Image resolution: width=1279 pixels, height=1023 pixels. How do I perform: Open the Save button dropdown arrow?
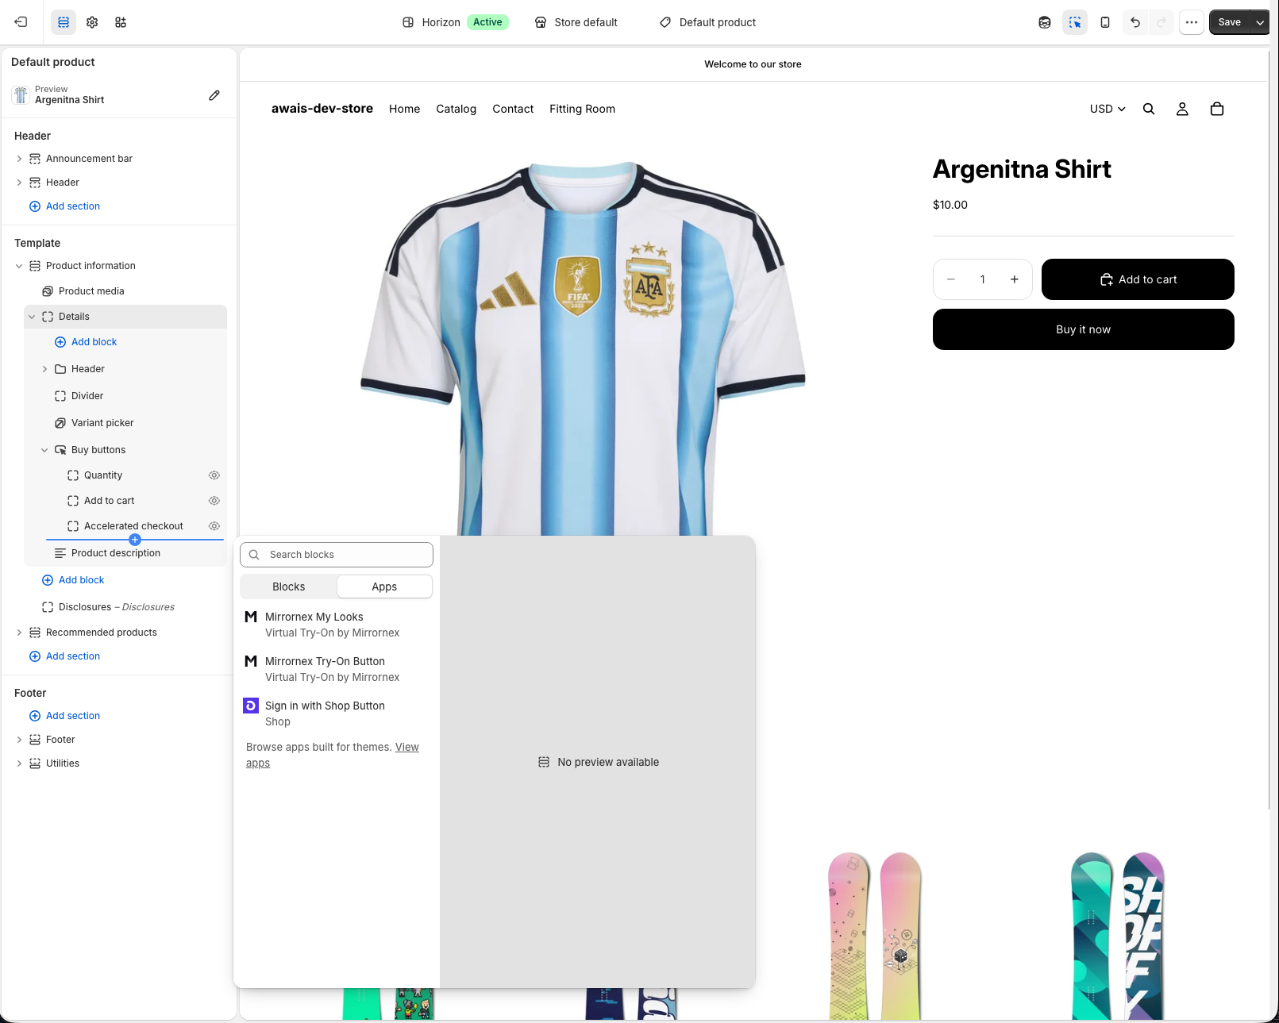(x=1260, y=22)
